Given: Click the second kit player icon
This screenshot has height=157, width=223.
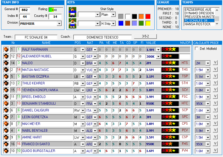Looking at the screenshot, I should pos(72,23).
